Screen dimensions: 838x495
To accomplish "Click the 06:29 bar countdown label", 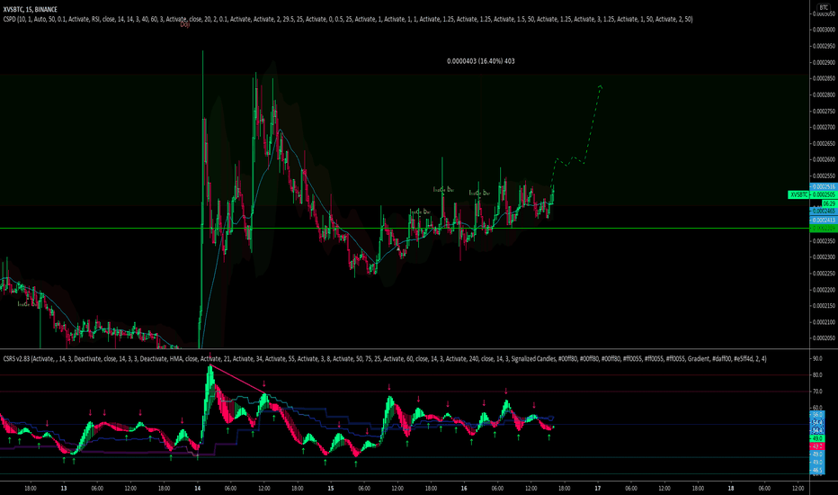I will [x=829, y=204].
